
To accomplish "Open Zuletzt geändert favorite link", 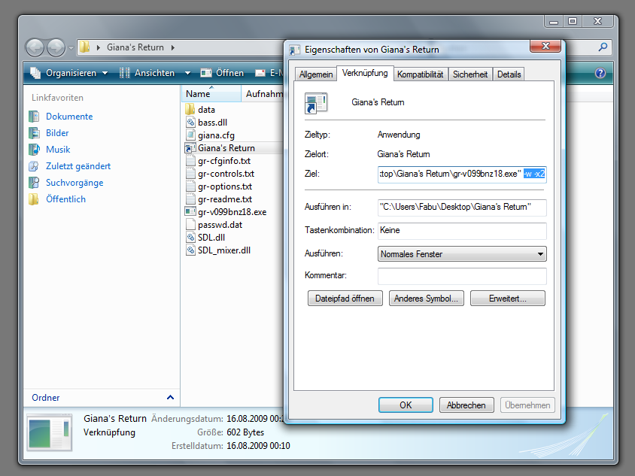I will coord(78,166).
